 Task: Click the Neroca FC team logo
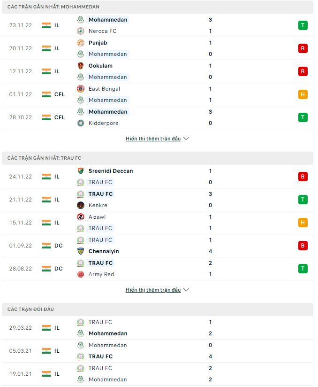click(81, 31)
